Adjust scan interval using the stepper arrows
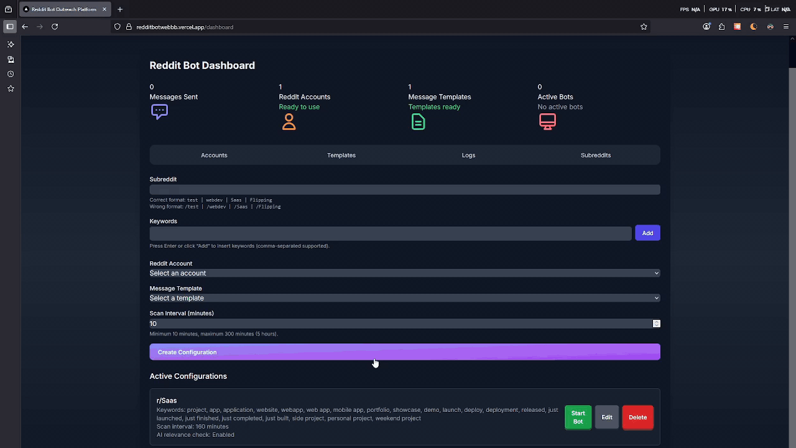This screenshot has width=796, height=448. [656, 324]
